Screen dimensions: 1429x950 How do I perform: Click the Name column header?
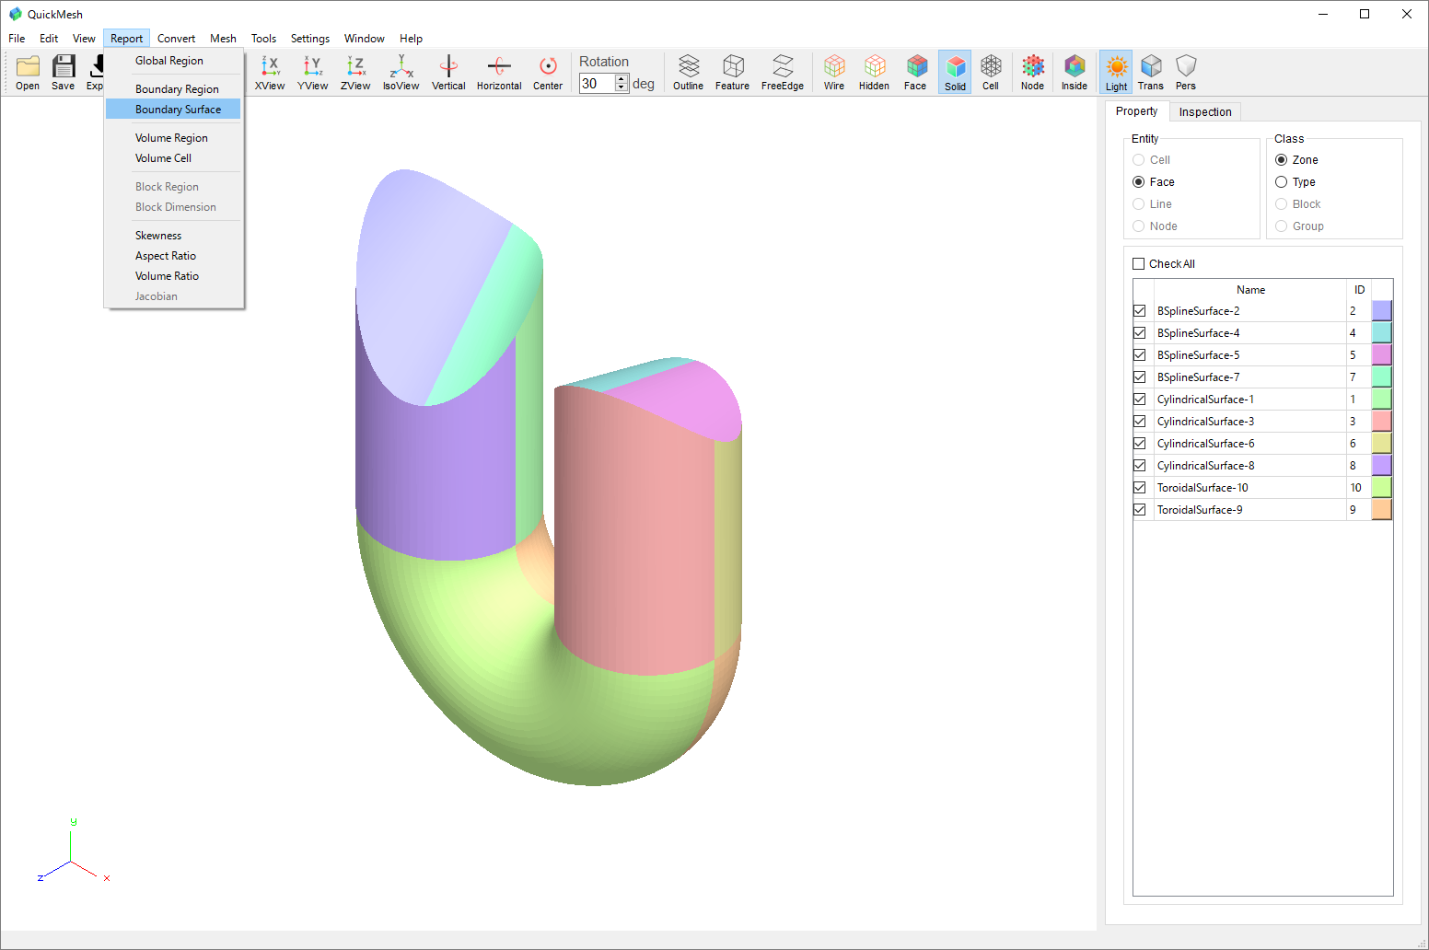(1250, 290)
